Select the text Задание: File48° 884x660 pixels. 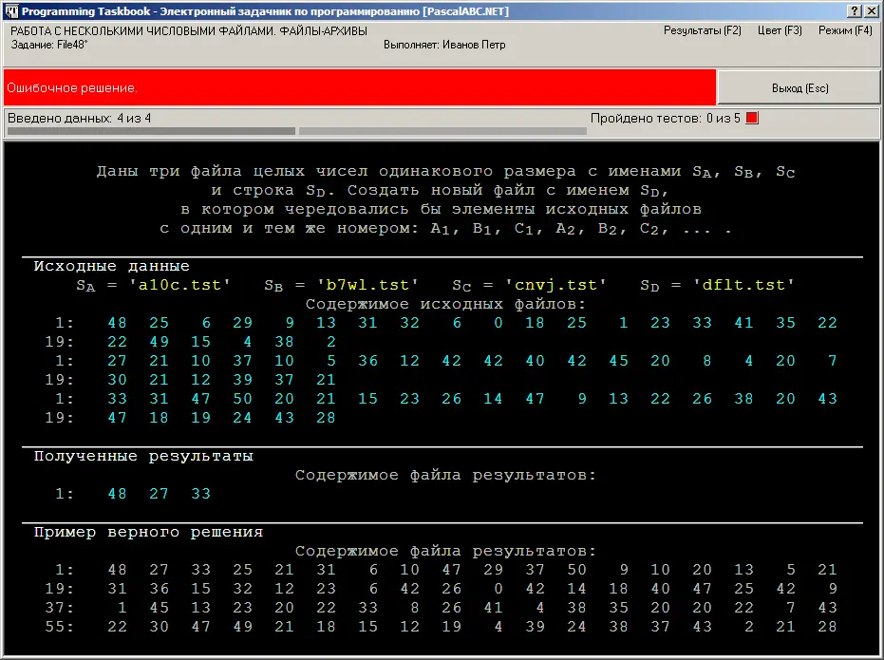[49, 45]
